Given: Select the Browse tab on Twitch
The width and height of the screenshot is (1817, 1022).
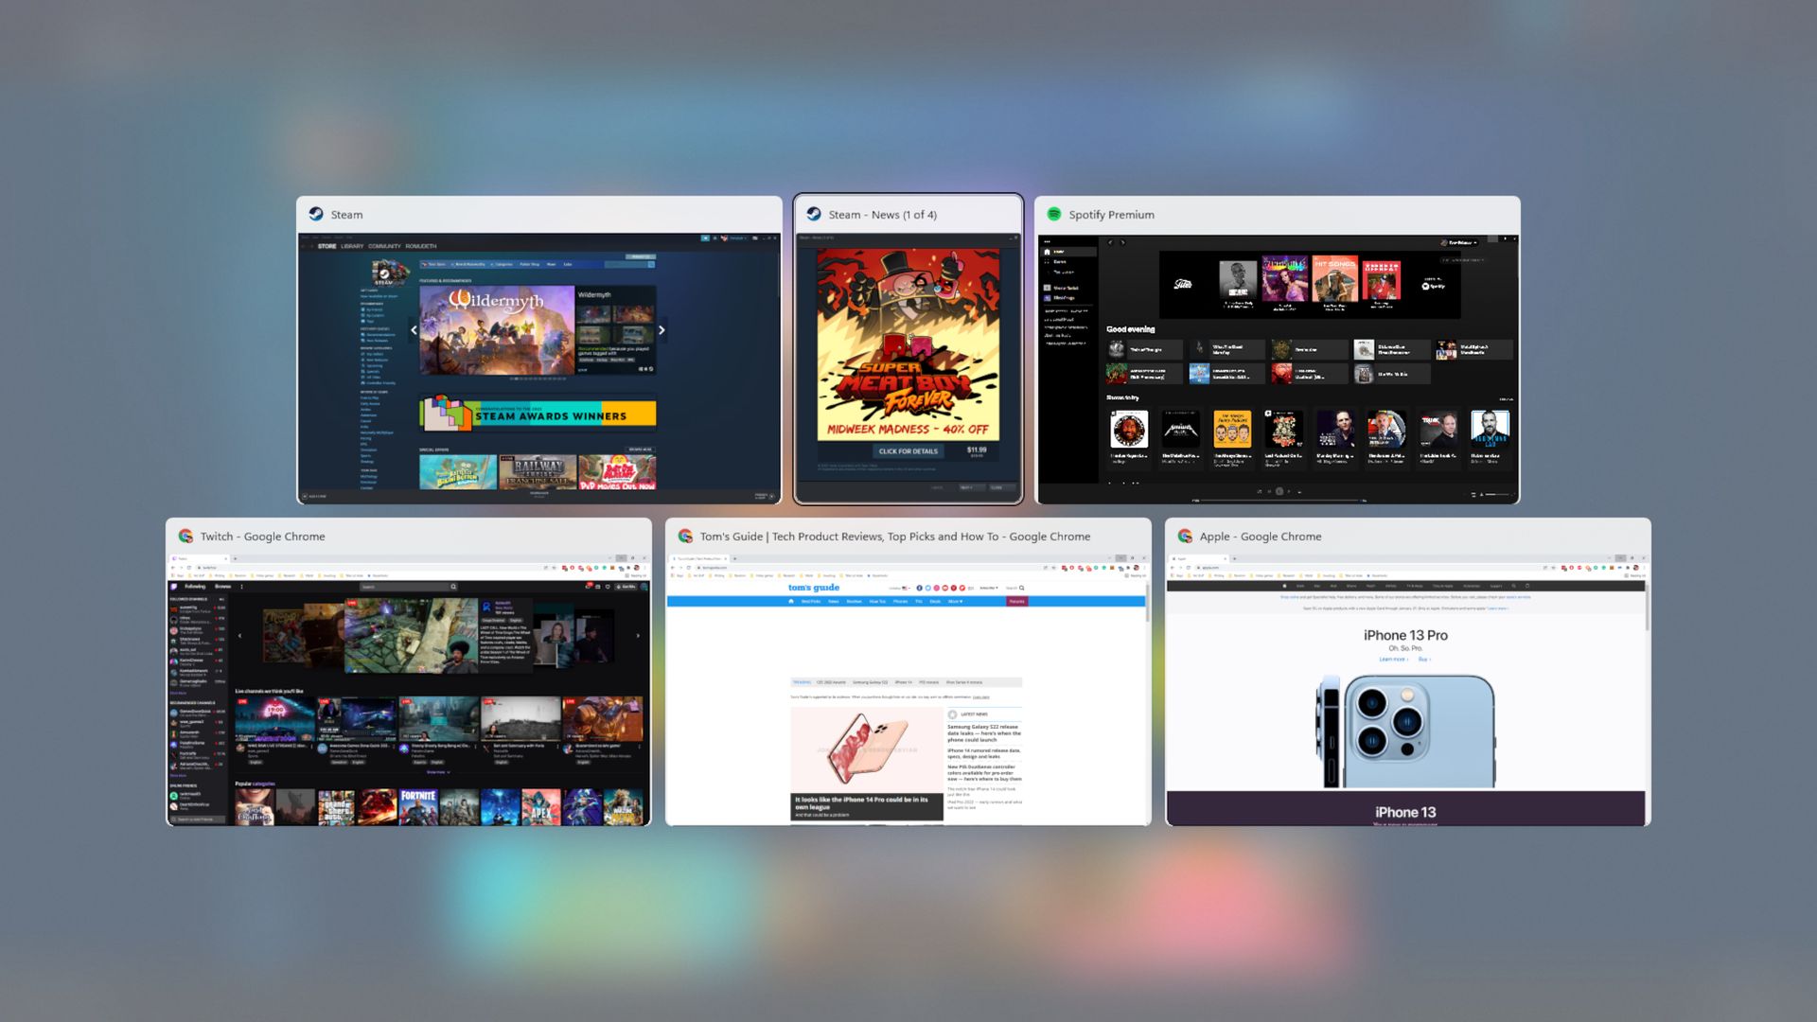Looking at the screenshot, I should pyautogui.click(x=223, y=586).
